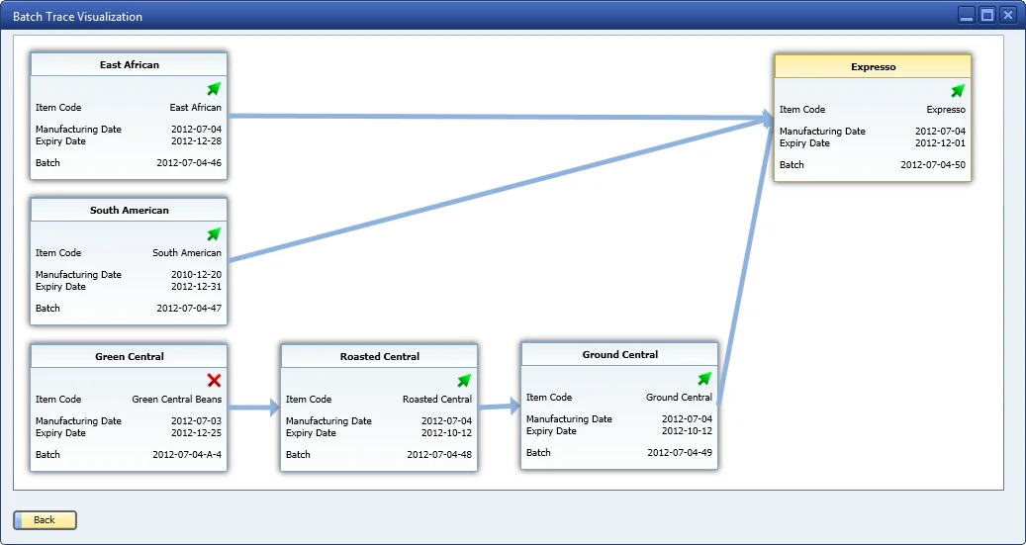This screenshot has height=545, width=1026.
Task: Click Item Code value Expresso
Action: point(946,109)
